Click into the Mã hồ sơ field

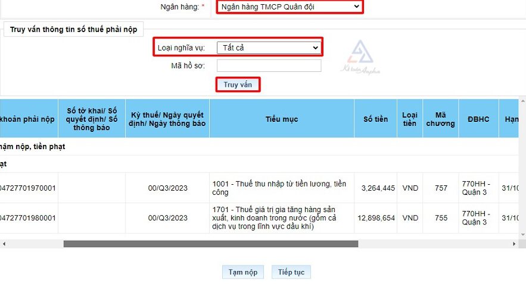[x=269, y=66]
